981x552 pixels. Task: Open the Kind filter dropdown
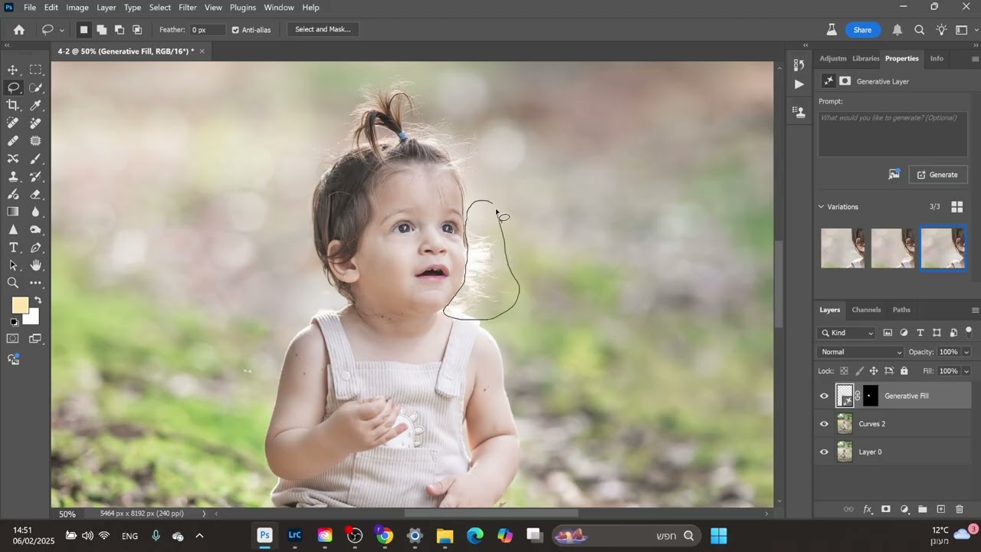tap(847, 333)
